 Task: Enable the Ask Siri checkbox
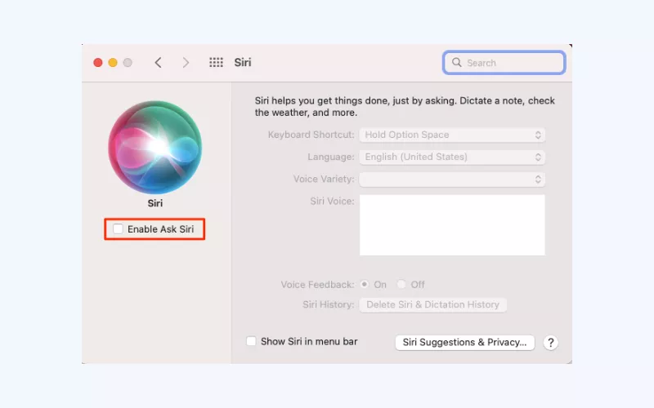[x=119, y=229]
